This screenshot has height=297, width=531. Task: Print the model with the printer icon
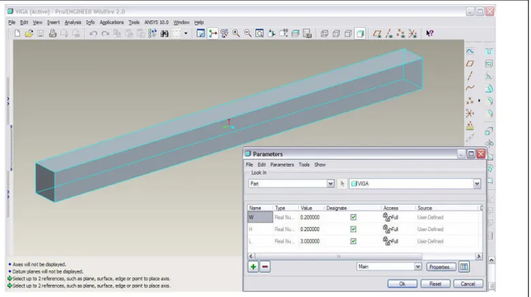point(52,33)
